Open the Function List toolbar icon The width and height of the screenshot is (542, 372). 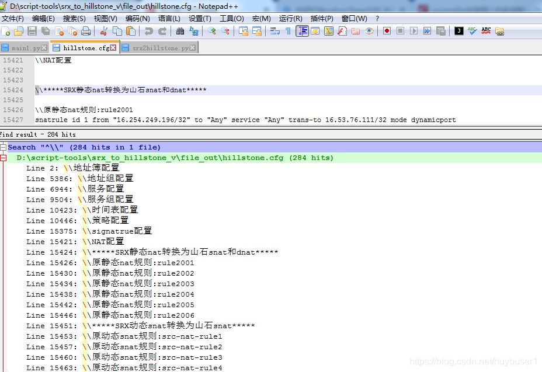pyautogui.click(x=342, y=32)
